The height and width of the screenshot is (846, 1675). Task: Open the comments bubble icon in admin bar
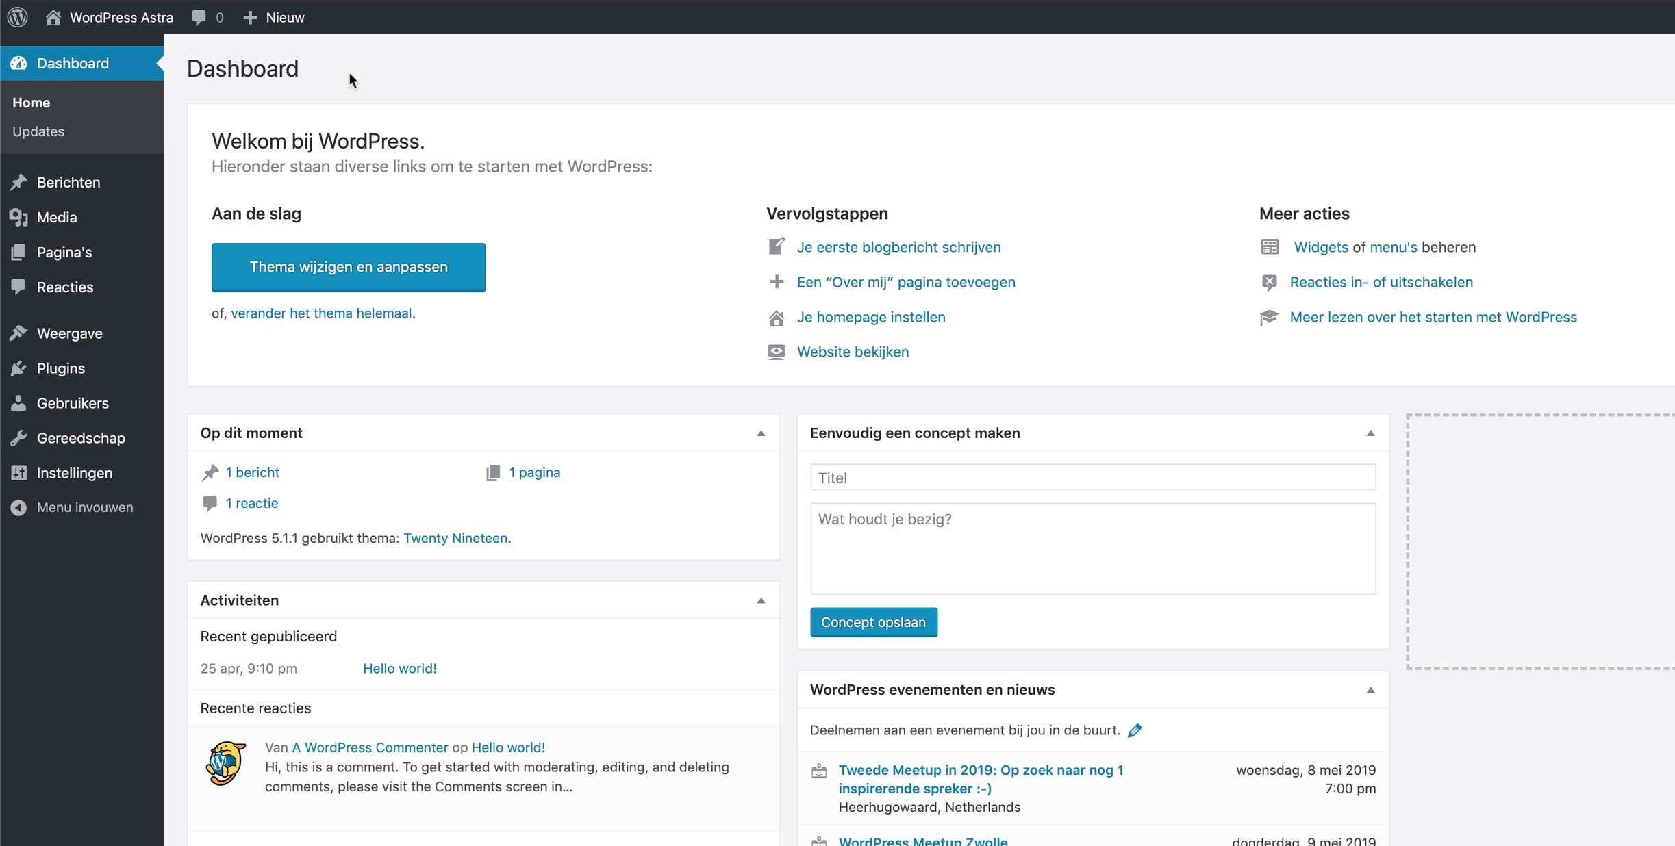199,17
